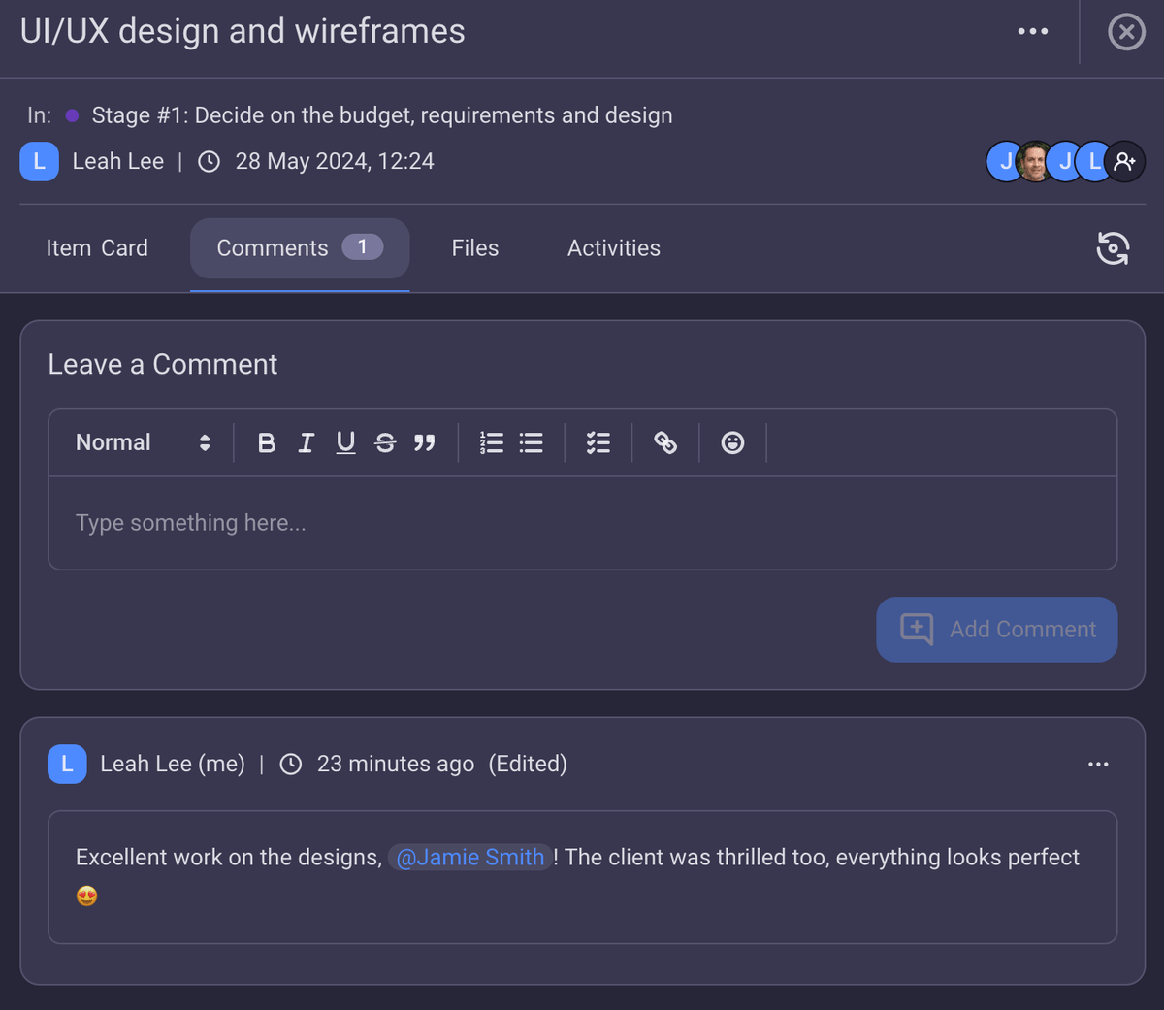Open the emoji picker
1164x1010 pixels.
tap(732, 442)
